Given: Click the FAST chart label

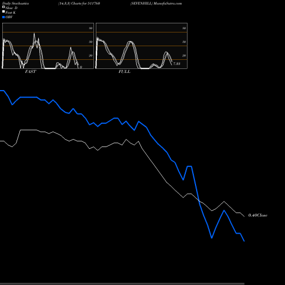Looking at the screenshot, I should point(30,72).
